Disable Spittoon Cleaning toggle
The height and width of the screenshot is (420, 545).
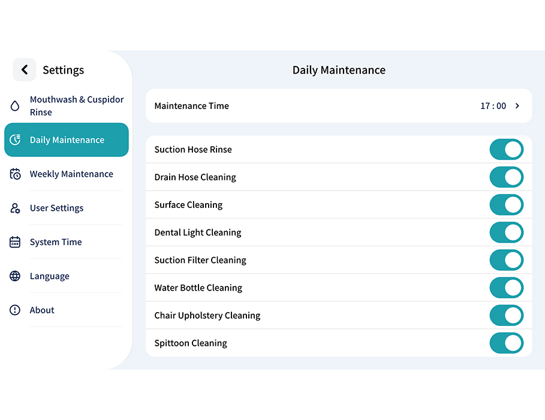[506, 343]
